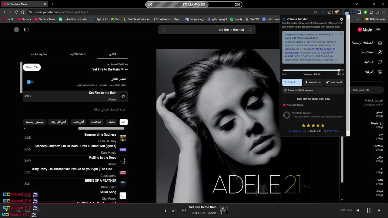
Task: Open a new browser tab
Action: [52, 4]
